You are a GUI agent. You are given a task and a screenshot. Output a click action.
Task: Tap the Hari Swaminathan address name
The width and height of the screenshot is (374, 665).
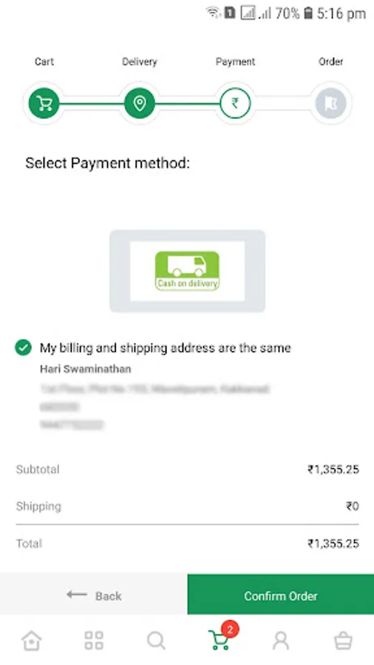click(x=85, y=369)
